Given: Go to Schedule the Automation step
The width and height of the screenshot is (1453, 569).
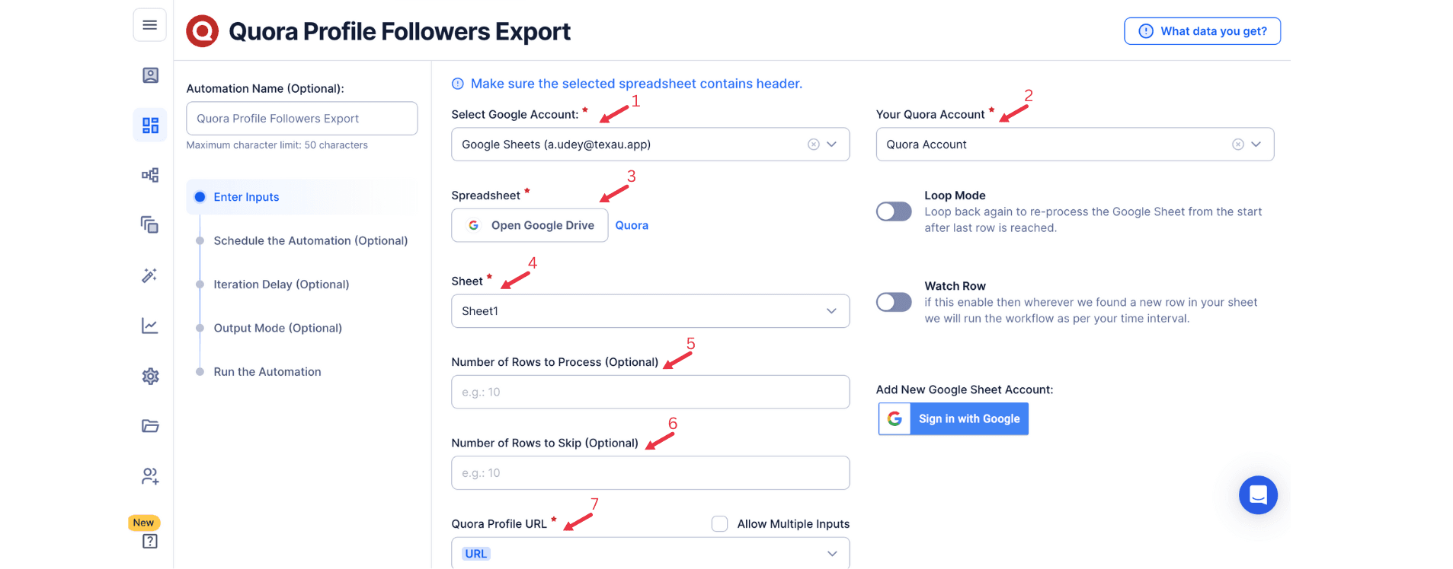Looking at the screenshot, I should pyautogui.click(x=310, y=240).
